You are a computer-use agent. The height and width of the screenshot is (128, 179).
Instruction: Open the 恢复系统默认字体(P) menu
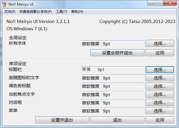coord(35,12)
